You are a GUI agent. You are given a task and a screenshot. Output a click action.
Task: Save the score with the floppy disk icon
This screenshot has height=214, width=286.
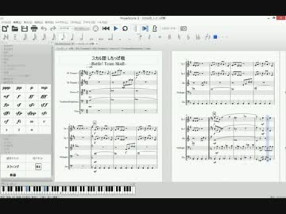[24, 29]
